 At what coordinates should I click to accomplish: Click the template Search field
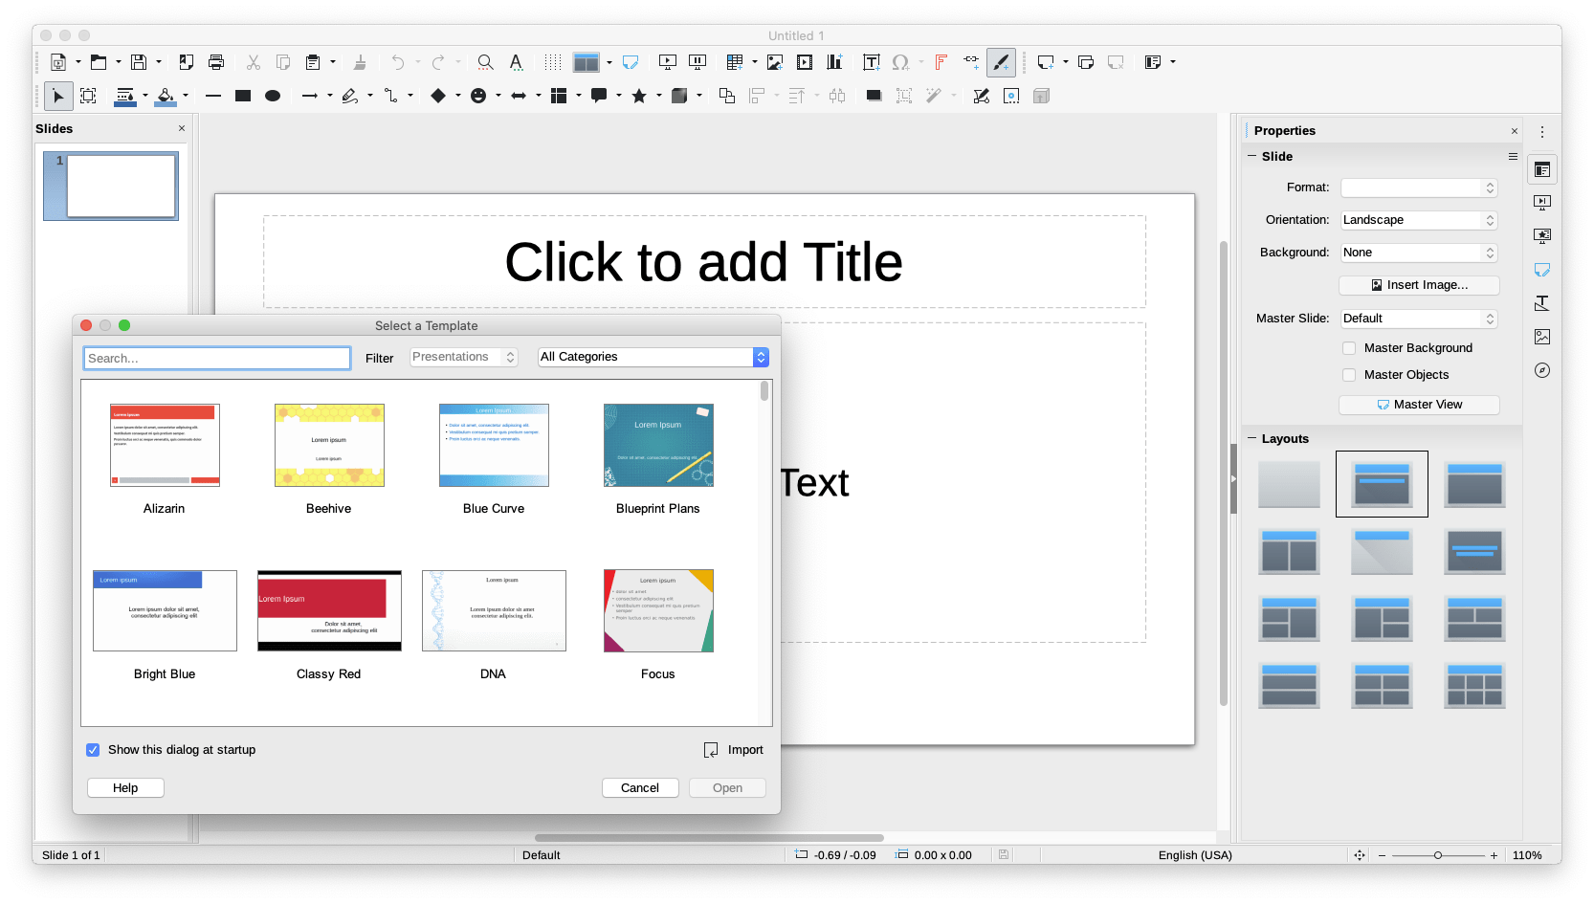[217, 358]
